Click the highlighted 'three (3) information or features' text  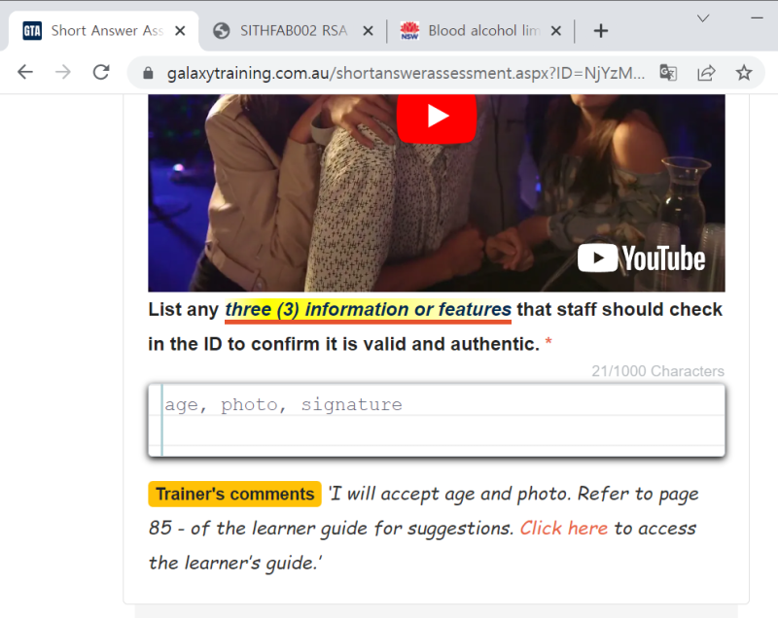tap(369, 310)
